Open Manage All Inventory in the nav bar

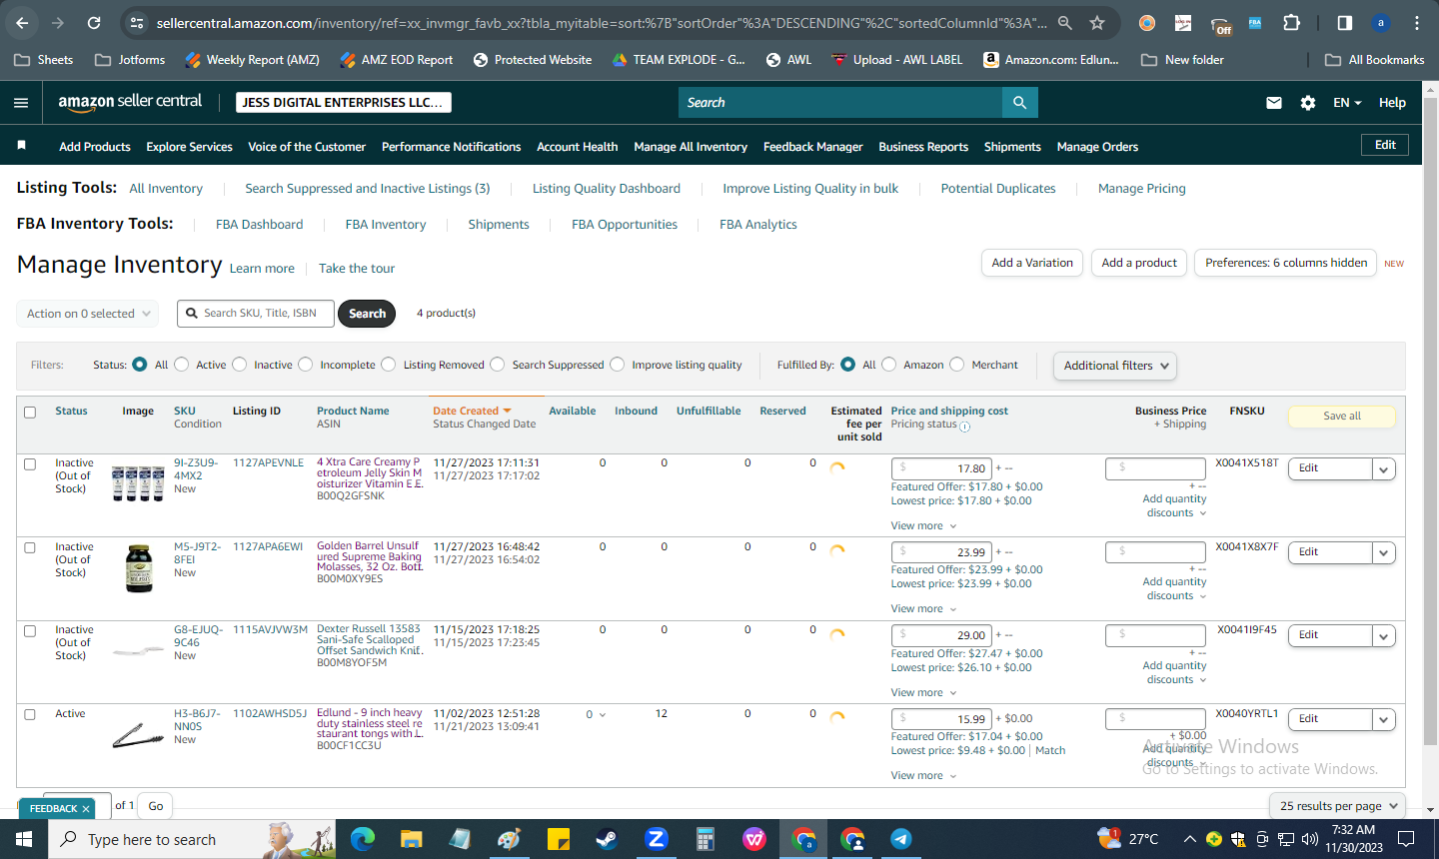click(x=691, y=147)
